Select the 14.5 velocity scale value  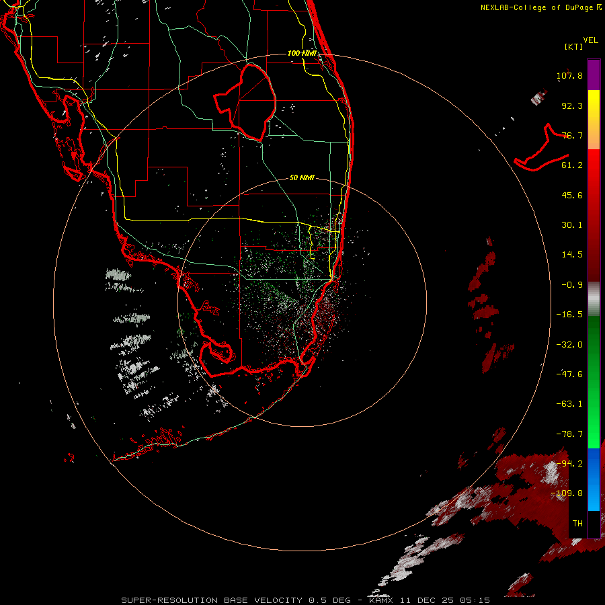click(572, 255)
